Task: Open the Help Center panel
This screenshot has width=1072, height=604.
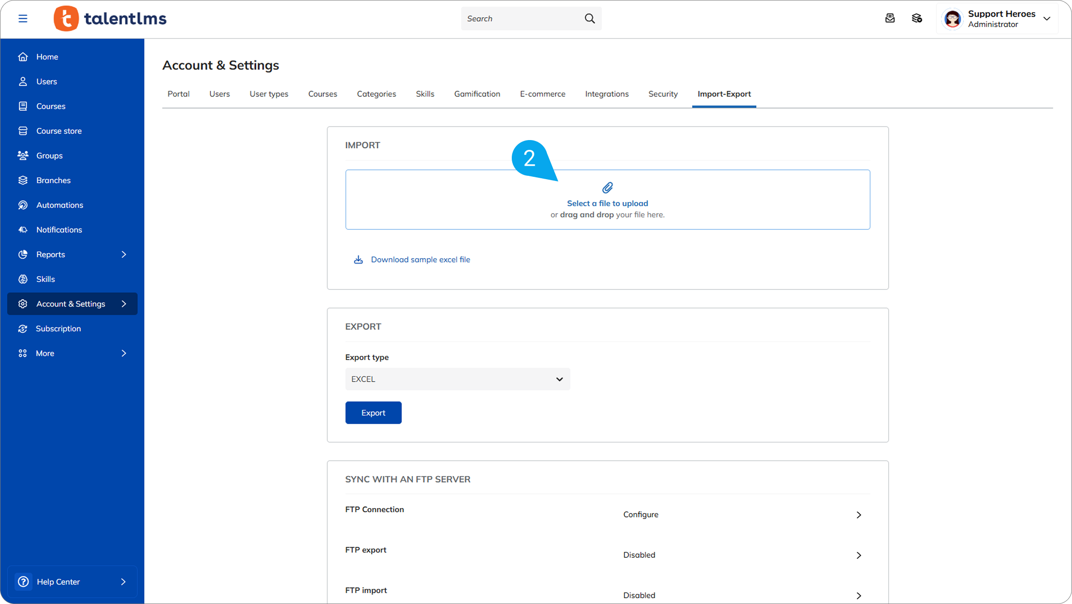Action: click(x=72, y=582)
